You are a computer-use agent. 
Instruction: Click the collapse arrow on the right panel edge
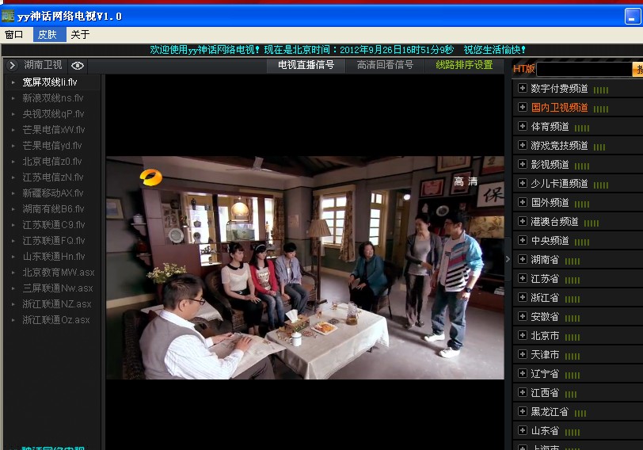[x=508, y=259]
